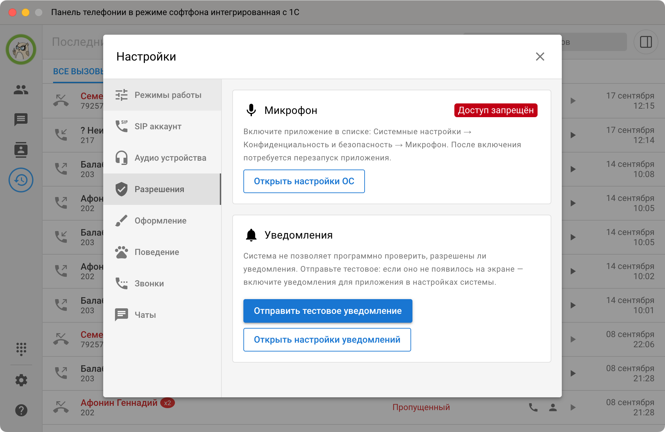Toggle the side panel layout icon top right
The width and height of the screenshot is (665, 432).
point(646,42)
